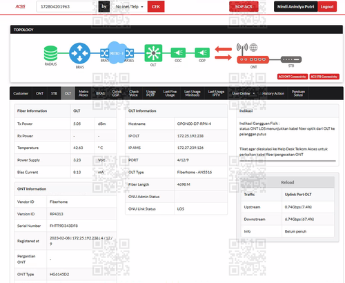Image resolution: width=345 pixels, height=283 pixels.
Task: Open the History Action tab
Action: [x=273, y=93]
